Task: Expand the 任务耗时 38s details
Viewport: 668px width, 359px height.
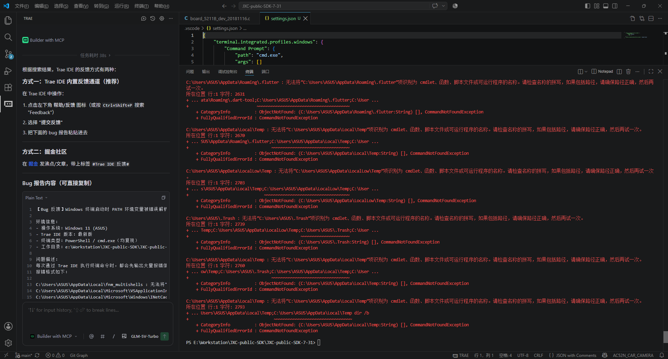Action: click(95, 55)
